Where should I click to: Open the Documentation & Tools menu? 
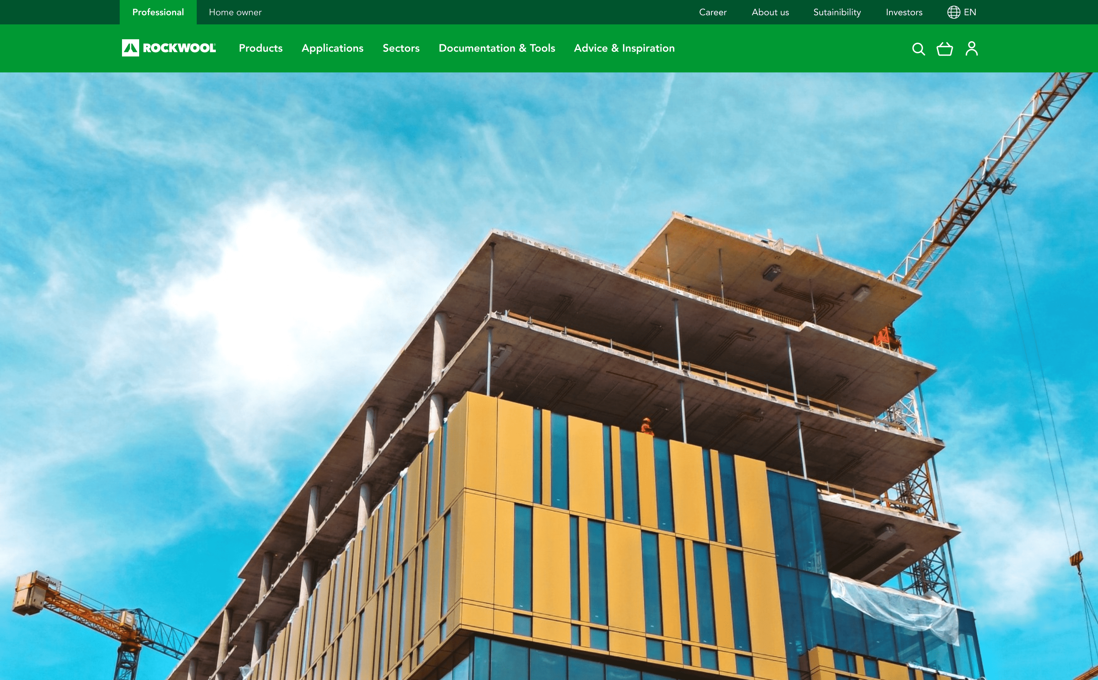point(496,48)
